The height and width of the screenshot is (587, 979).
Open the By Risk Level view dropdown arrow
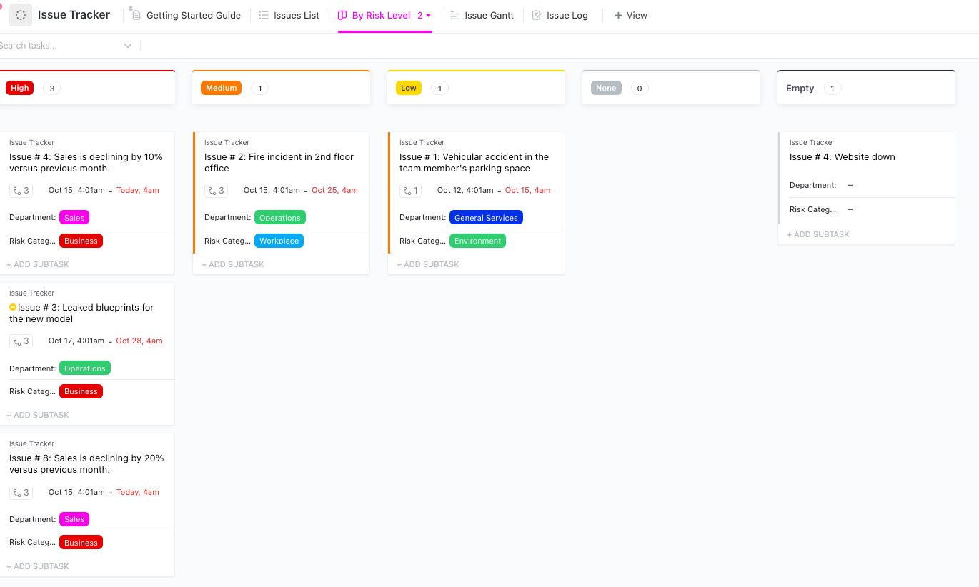pos(429,15)
